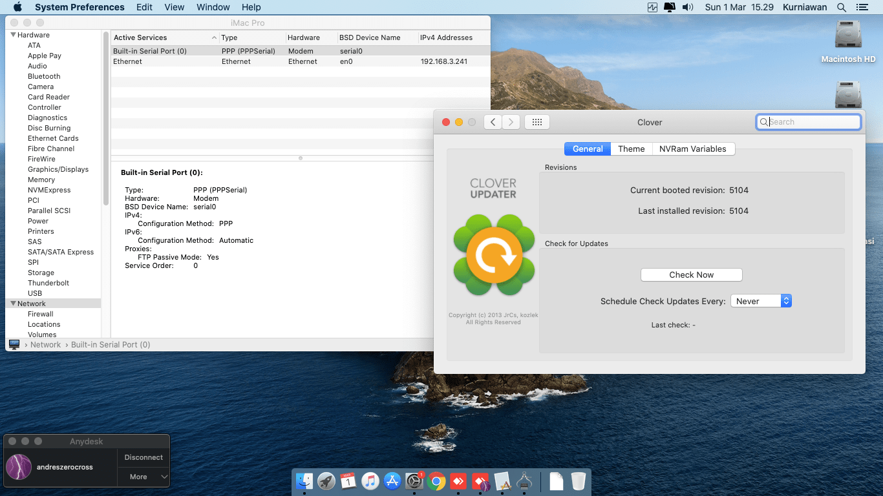Click the blank document icon in the dock
This screenshot has width=883, height=496.
point(556,481)
